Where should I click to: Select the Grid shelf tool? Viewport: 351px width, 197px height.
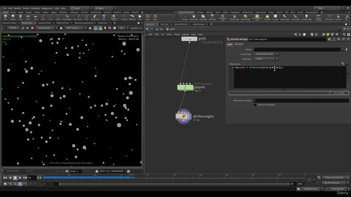pos(35,17)
